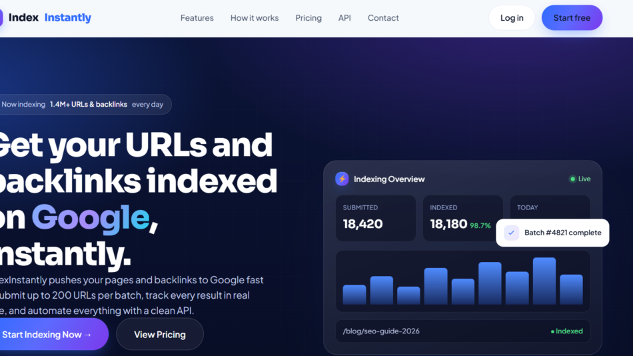Click the SUBMITTED 18,420 stat card
The width and height of the screenshot is (633, 356).
point(375,218)
